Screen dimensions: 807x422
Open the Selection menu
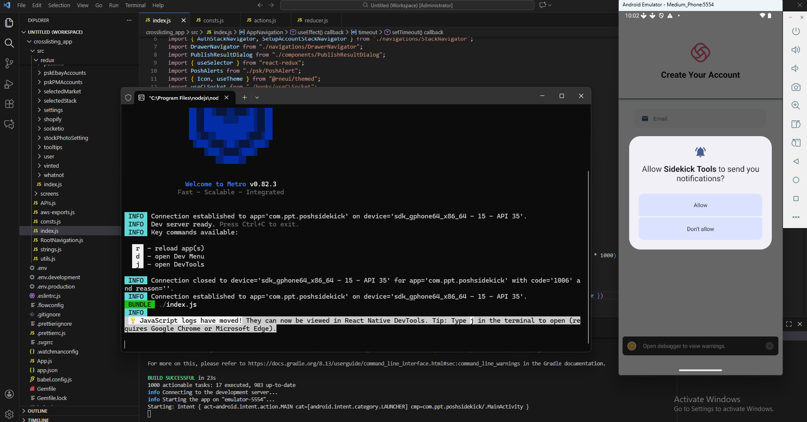59,5
